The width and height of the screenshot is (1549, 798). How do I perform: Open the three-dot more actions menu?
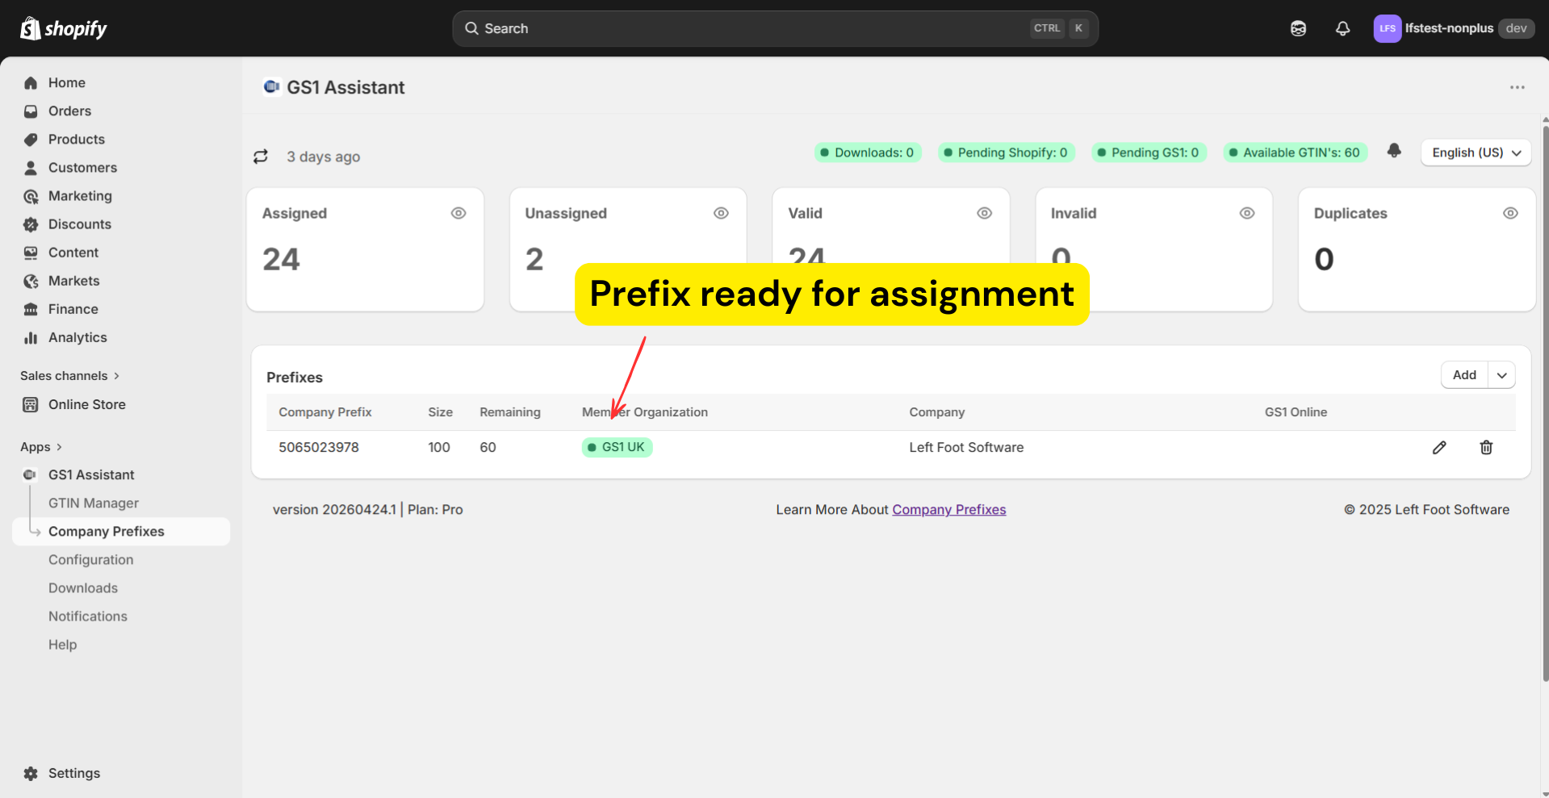pos(1518,87)
